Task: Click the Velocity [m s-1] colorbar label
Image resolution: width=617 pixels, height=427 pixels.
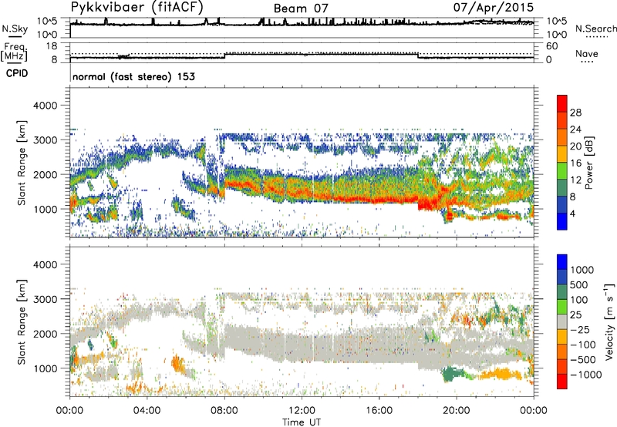Action: [609, 321]
